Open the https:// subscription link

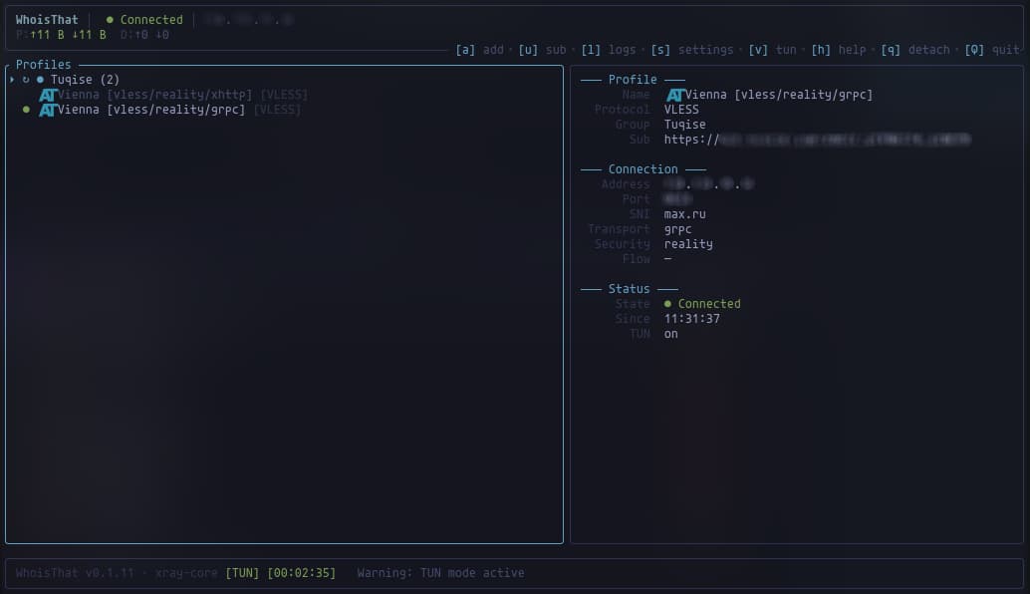point(817,140)
